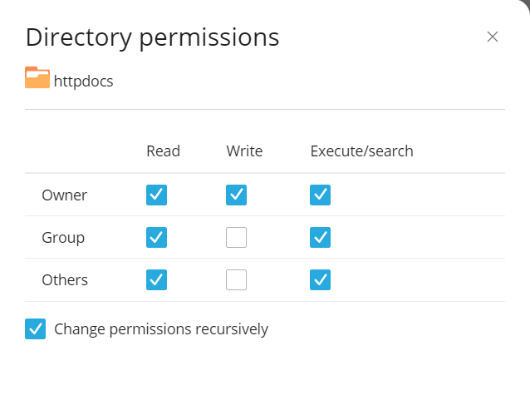Image resolution: width=530 pixels, height=405 pixels.
Task: Enable Write permission for Others
Action: click(x=236, y=279)
